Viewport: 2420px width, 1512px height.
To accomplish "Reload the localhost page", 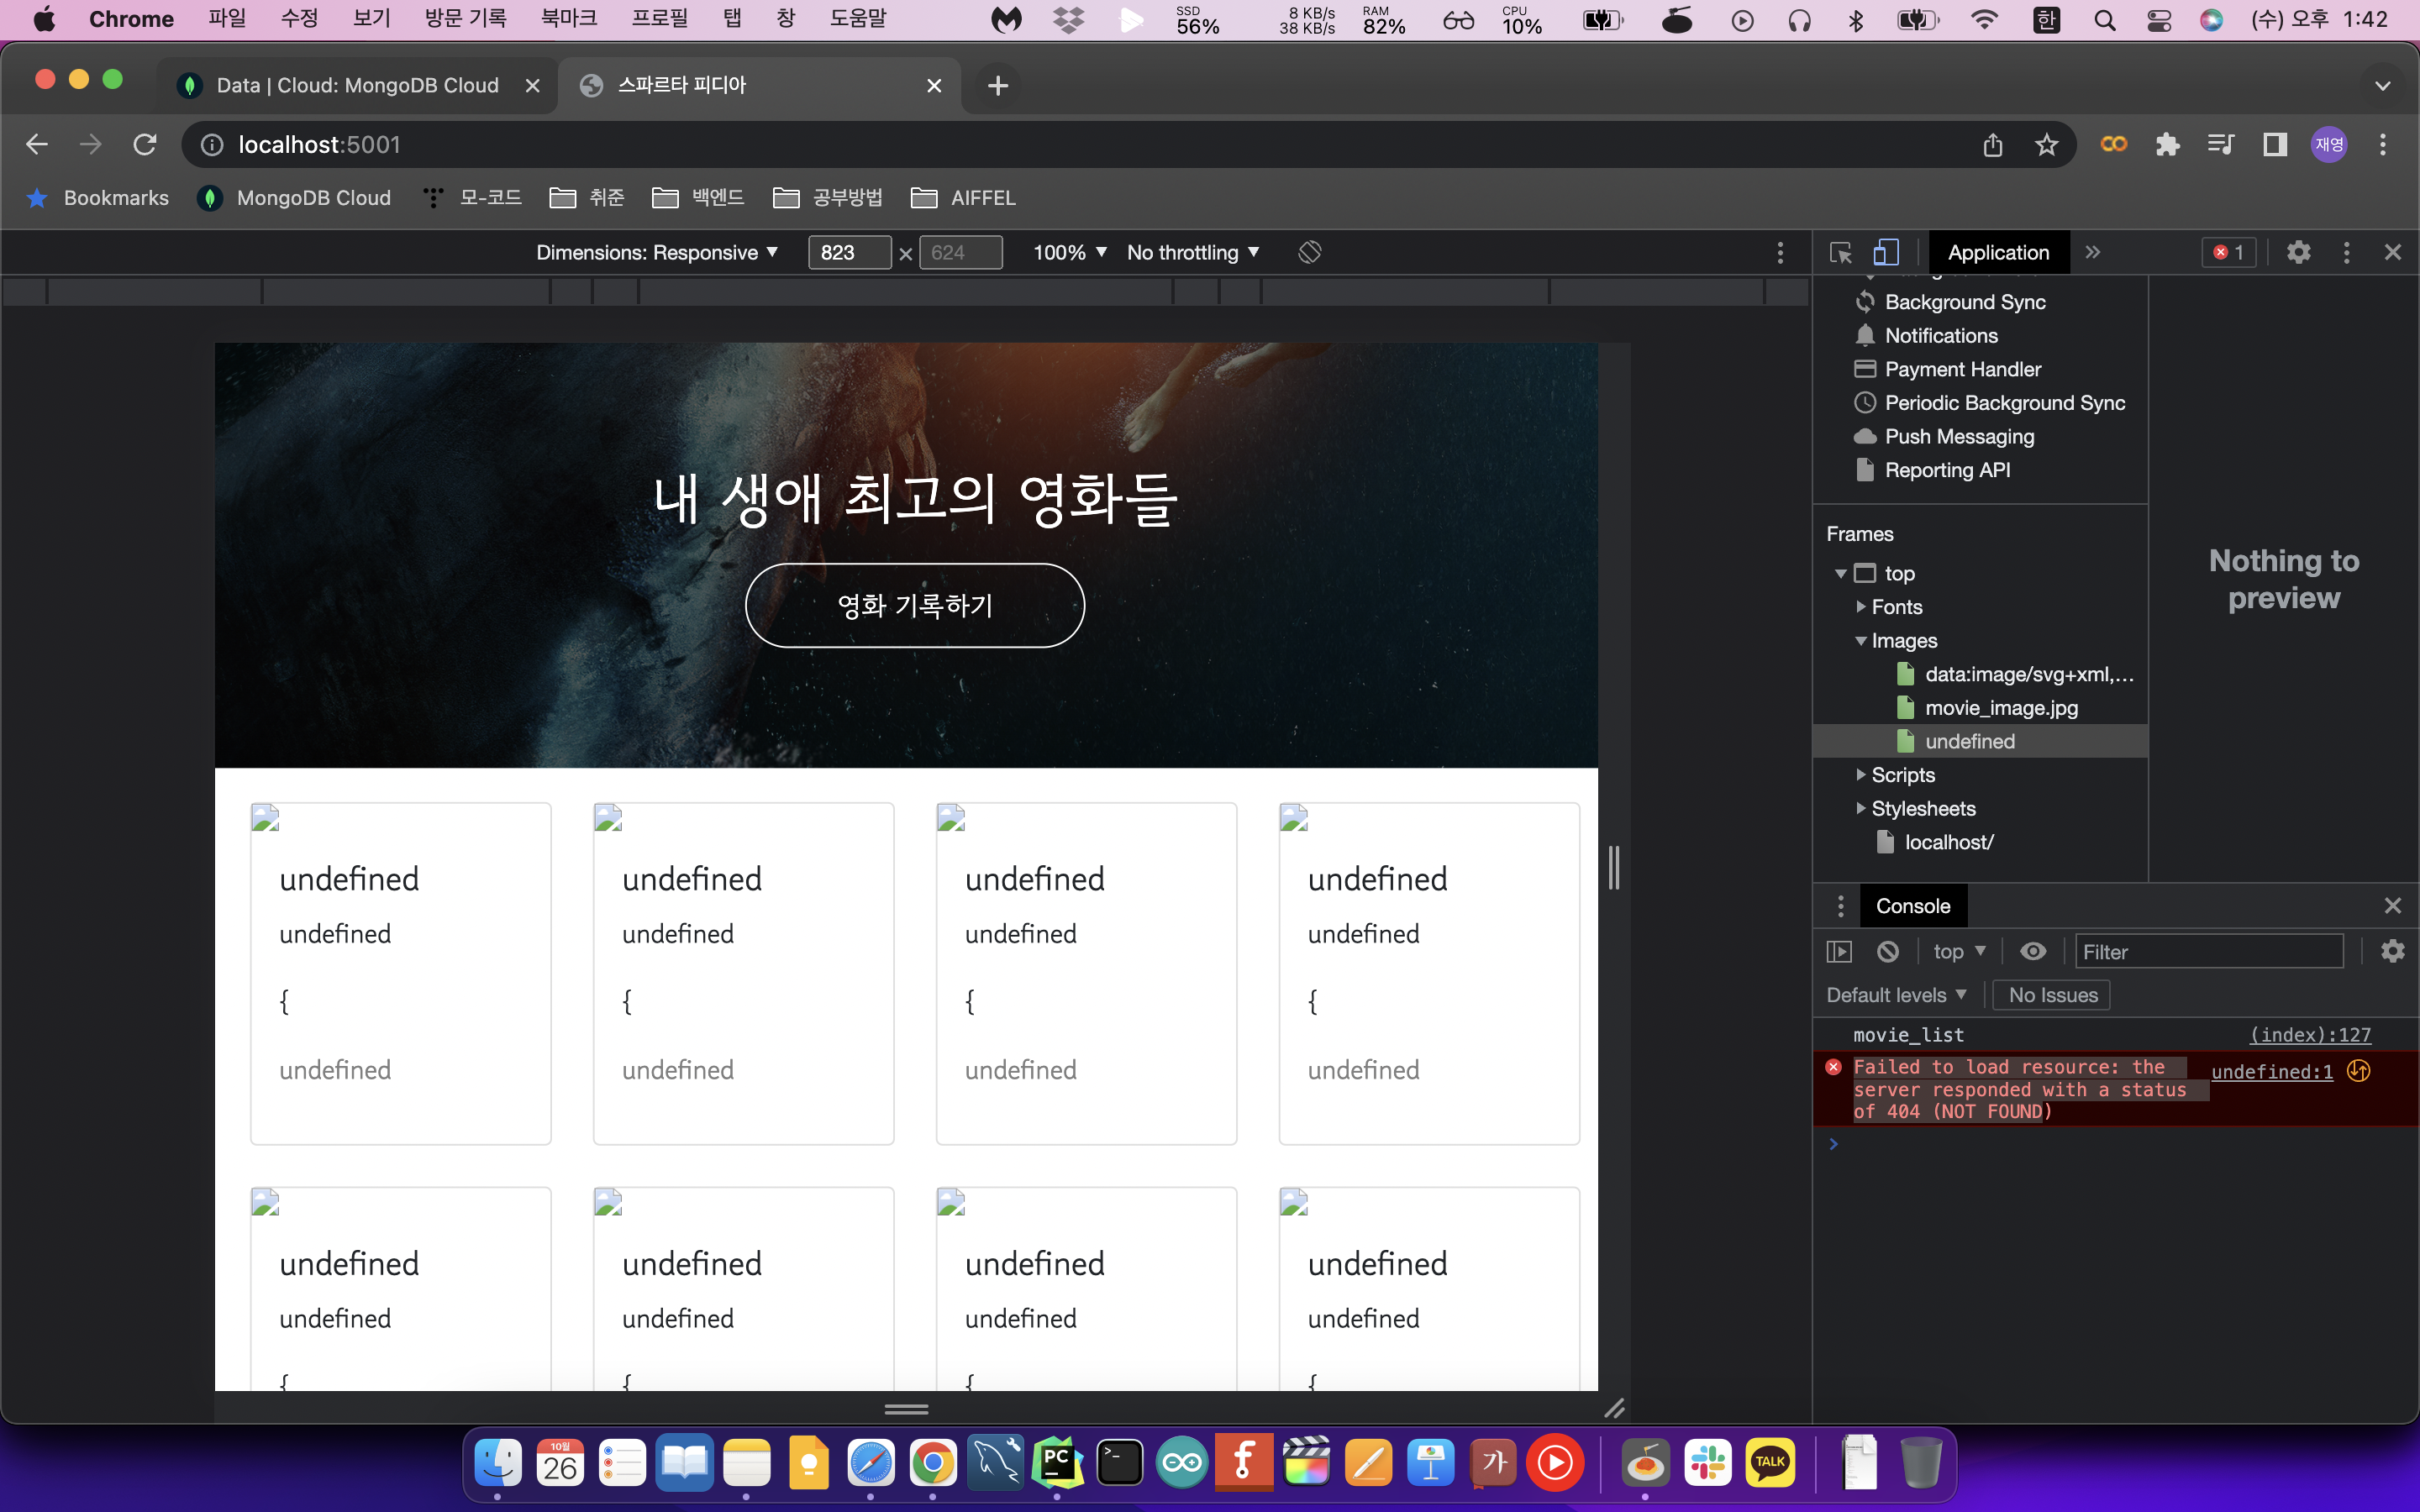I will pos(145,145).
